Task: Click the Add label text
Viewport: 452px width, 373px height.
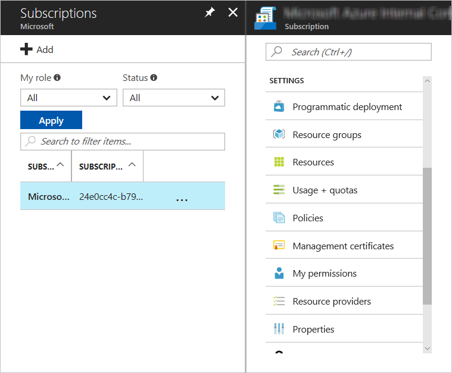Action: (45, 49)
